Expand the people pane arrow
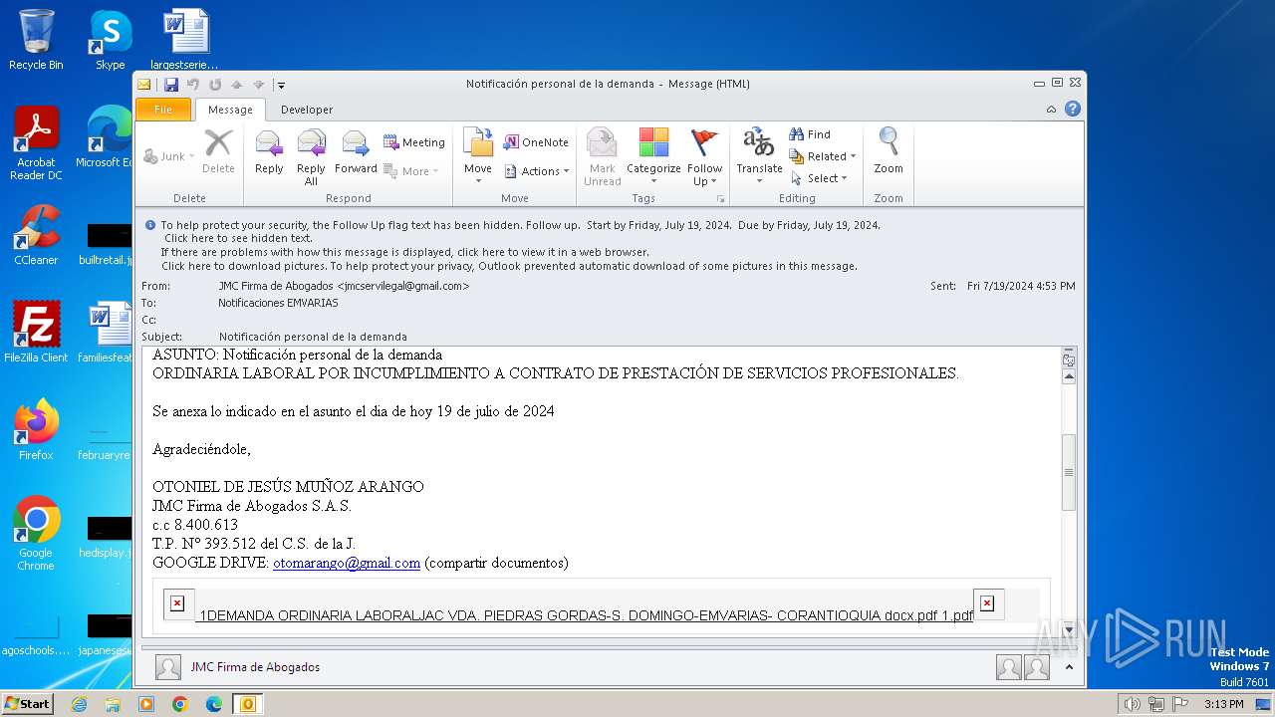The width and height of the screenshot is (1275, 717). (1069, 667)
